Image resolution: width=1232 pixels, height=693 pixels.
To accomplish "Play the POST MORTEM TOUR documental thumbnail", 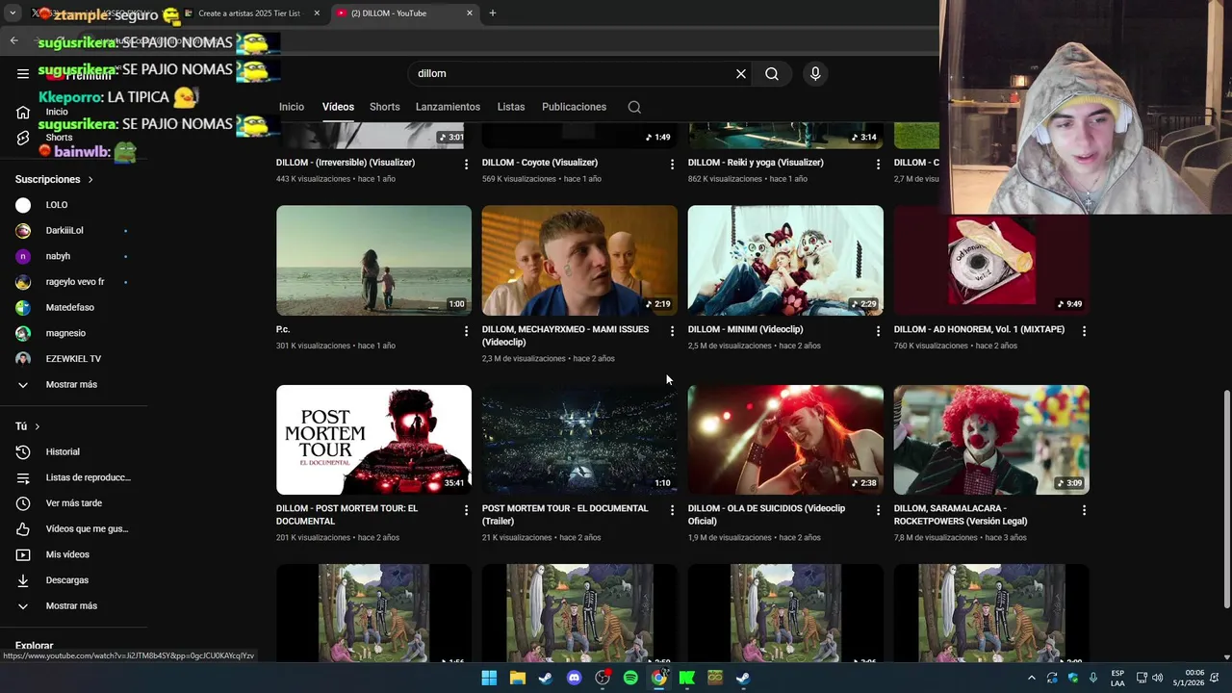I will [373, 440].
